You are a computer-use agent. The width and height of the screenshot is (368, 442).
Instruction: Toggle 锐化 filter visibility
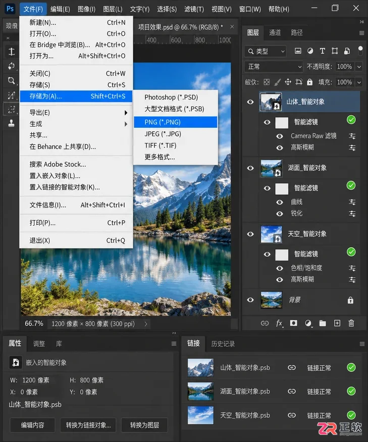tap(280, 214)
